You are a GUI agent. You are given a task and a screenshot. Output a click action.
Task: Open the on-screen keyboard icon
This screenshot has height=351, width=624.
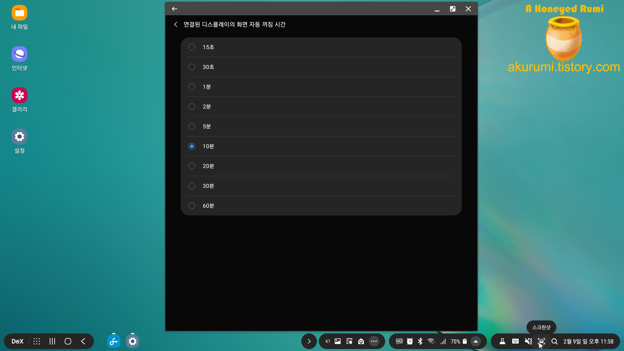(515, 341)
